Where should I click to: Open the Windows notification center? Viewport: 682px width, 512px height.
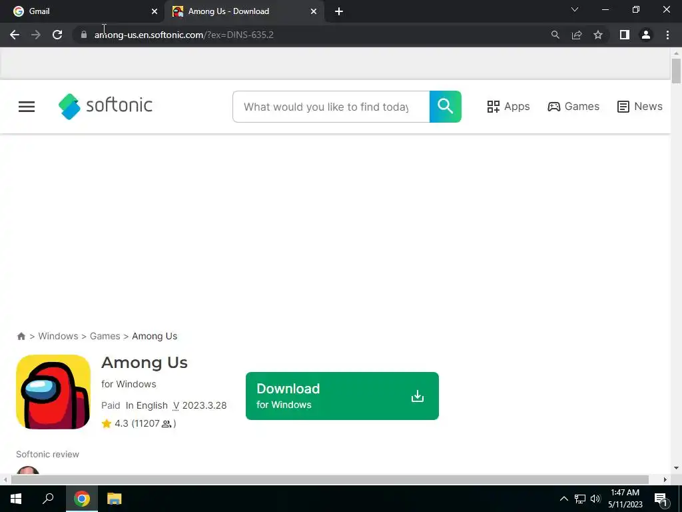click(x=661, y=499)
